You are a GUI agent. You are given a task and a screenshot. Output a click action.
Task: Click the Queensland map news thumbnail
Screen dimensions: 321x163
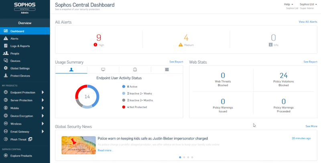point(79,145)
